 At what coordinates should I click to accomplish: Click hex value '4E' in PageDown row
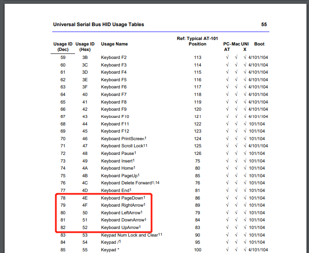click(x=85, y=198)
